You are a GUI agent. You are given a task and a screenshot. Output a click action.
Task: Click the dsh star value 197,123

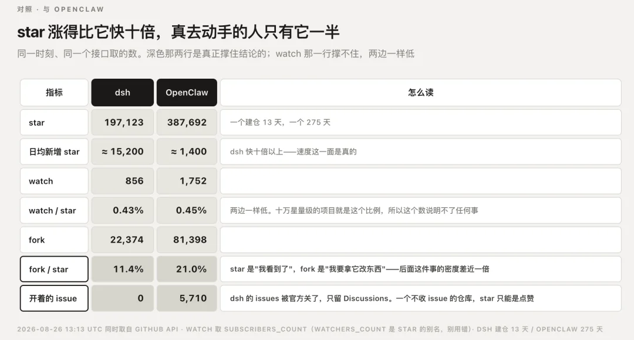click(x=123, y=123)
